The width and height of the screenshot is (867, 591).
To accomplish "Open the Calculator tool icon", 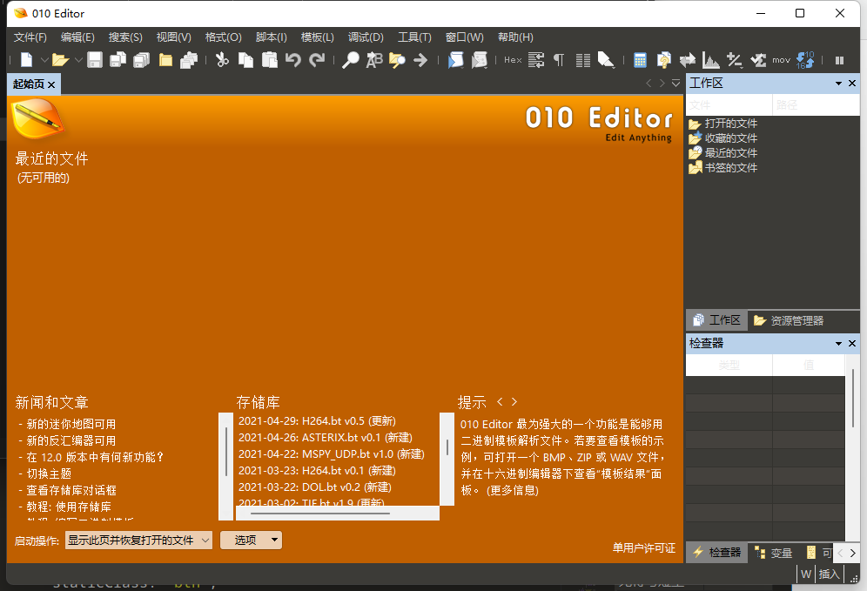I will [640, 60].
